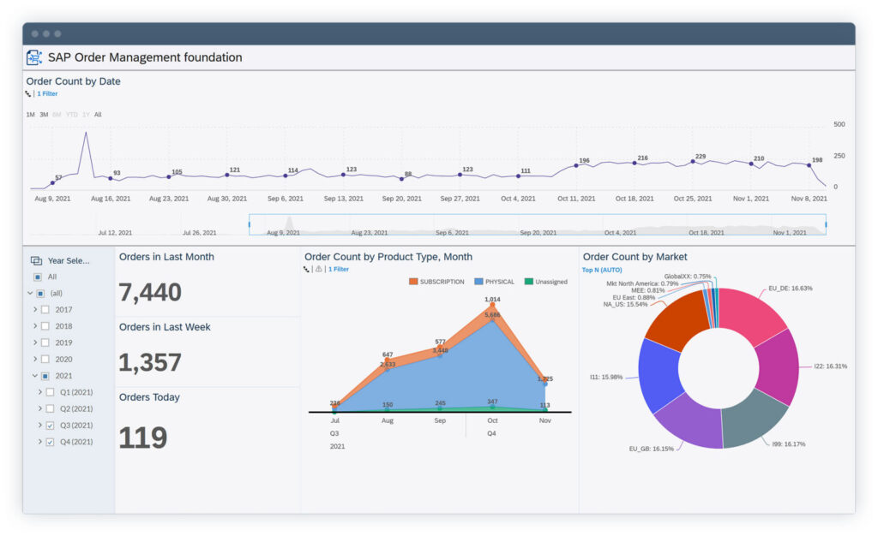Click the drill hierarchy icon under Order Count by Date
The width and height of the screenshot is (878, 536).
28,94
